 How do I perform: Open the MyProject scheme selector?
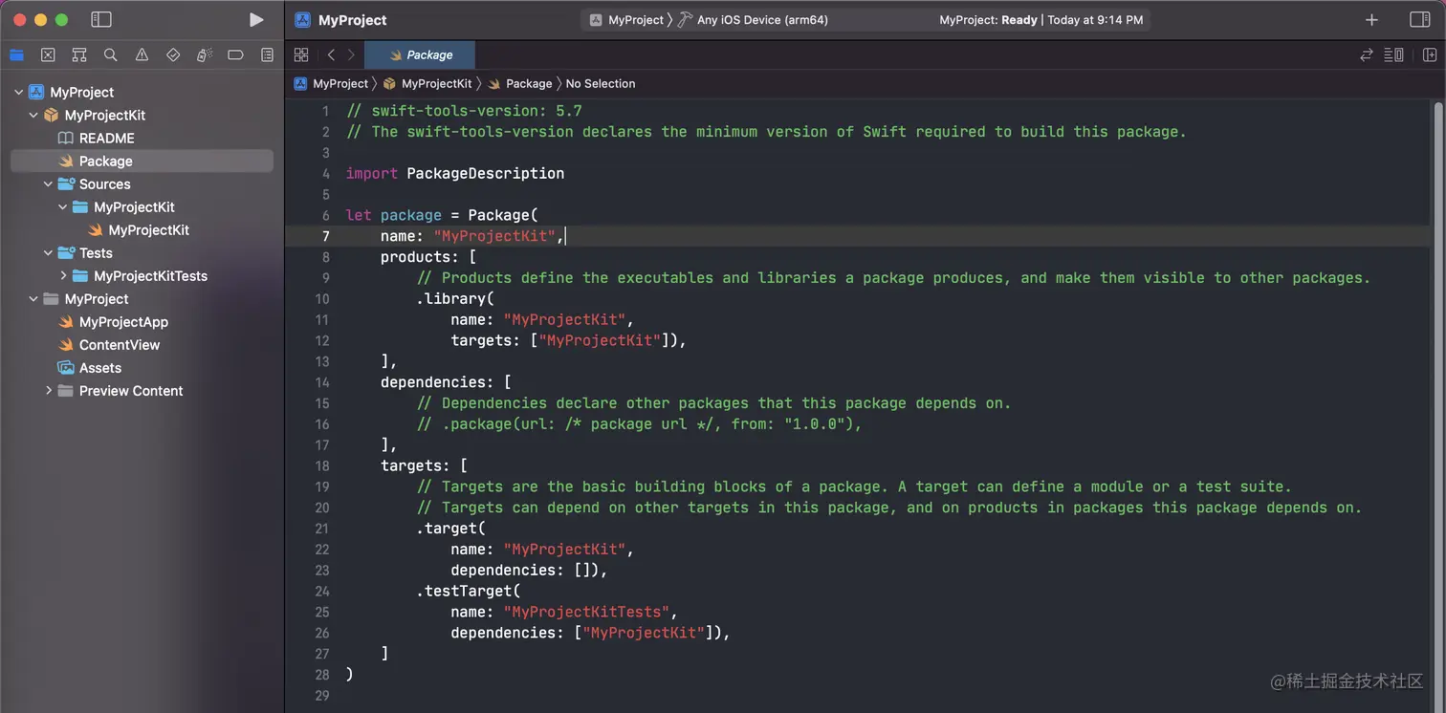pyautogui.click(x=626, y=20)
